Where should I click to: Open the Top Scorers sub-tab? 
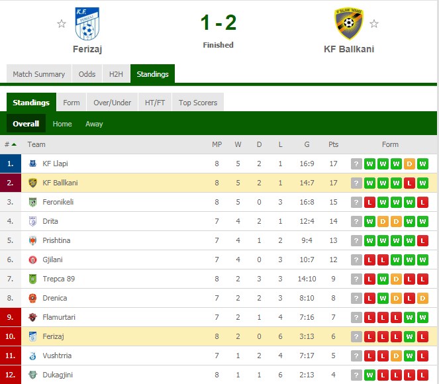click(198, 103)
